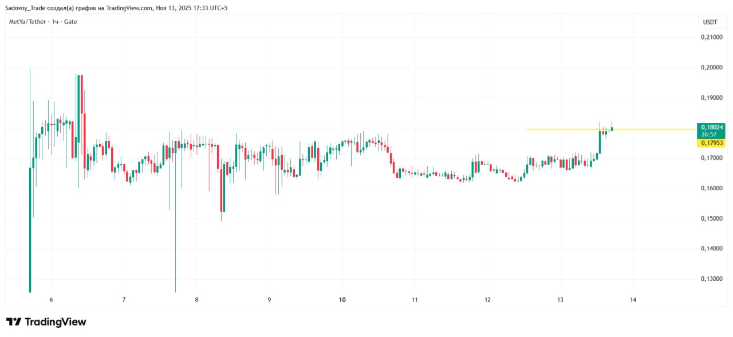Open the USDT currency selector
Viewport: 733px width, 337px height.
(710, 22)
